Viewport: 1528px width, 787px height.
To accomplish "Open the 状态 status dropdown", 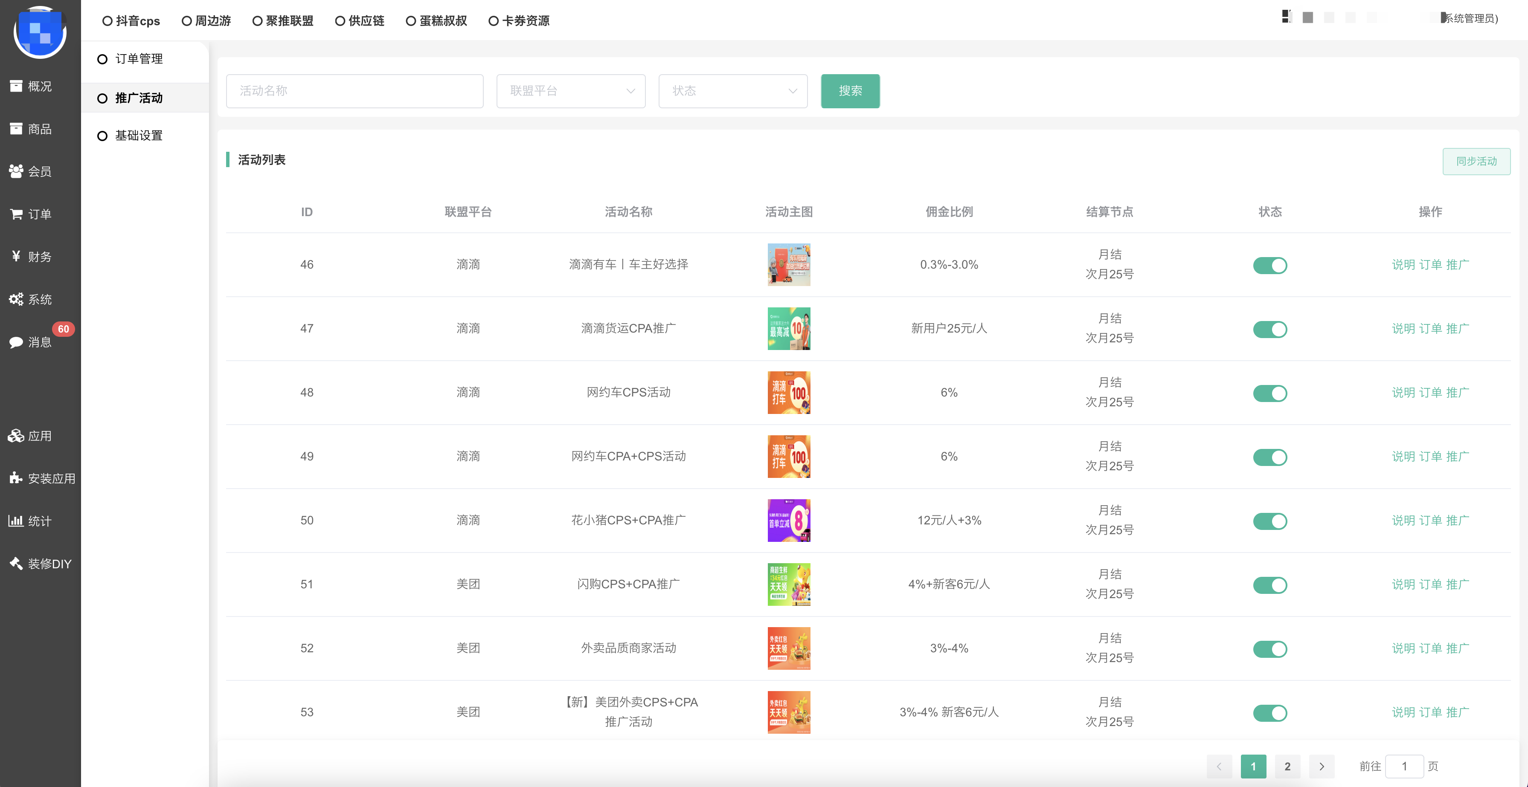I will [x=732, y=91].
